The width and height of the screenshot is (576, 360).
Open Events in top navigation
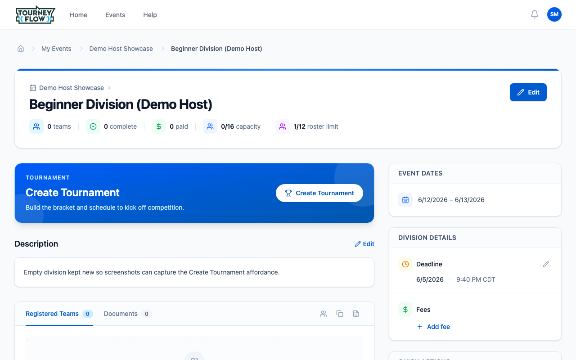(115, 15)
